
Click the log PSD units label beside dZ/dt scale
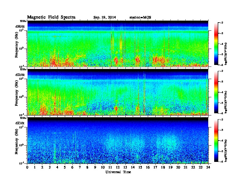pos(226,151)
